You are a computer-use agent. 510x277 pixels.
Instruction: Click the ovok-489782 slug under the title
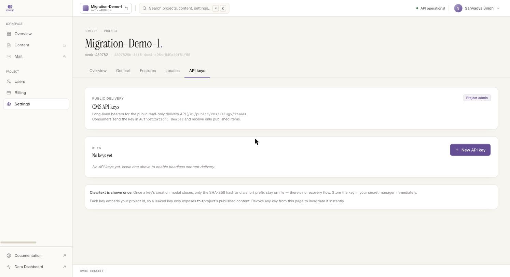click(x=96, y=55)
